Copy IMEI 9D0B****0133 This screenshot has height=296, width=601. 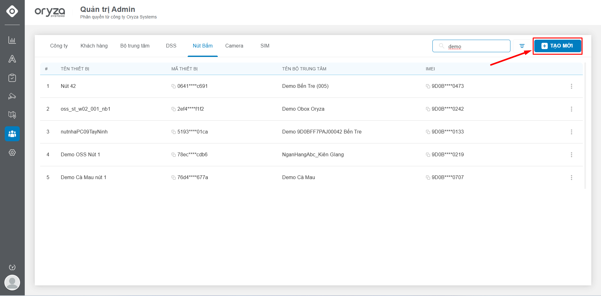pyautogui.click(x=428, y=132)
